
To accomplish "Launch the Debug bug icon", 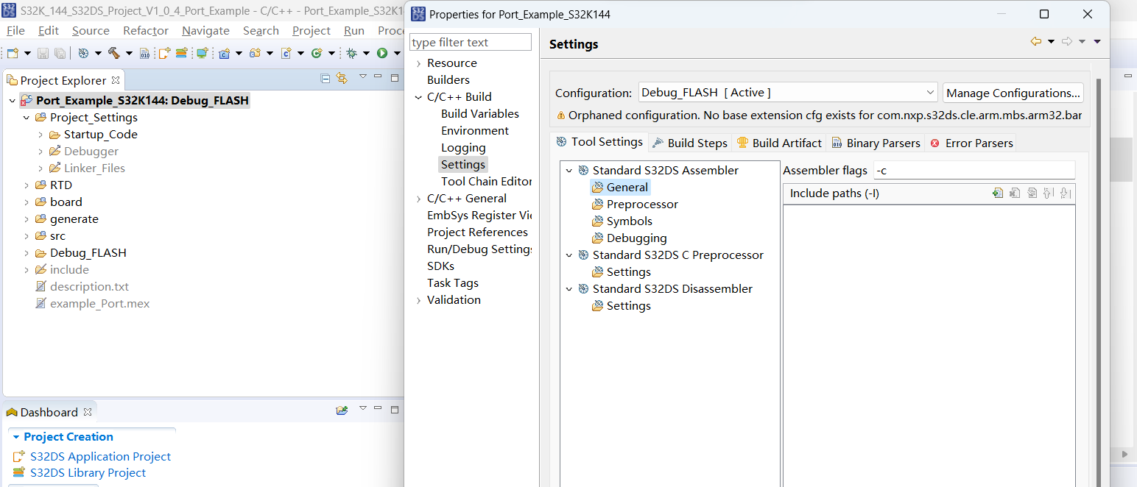I will pos(352,53).
